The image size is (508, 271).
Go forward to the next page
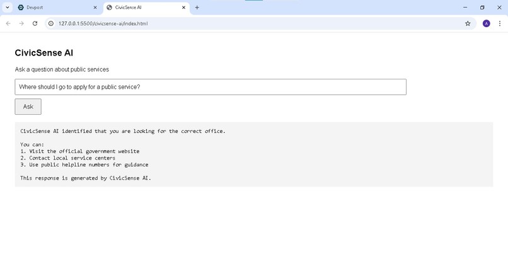[21, 23]
